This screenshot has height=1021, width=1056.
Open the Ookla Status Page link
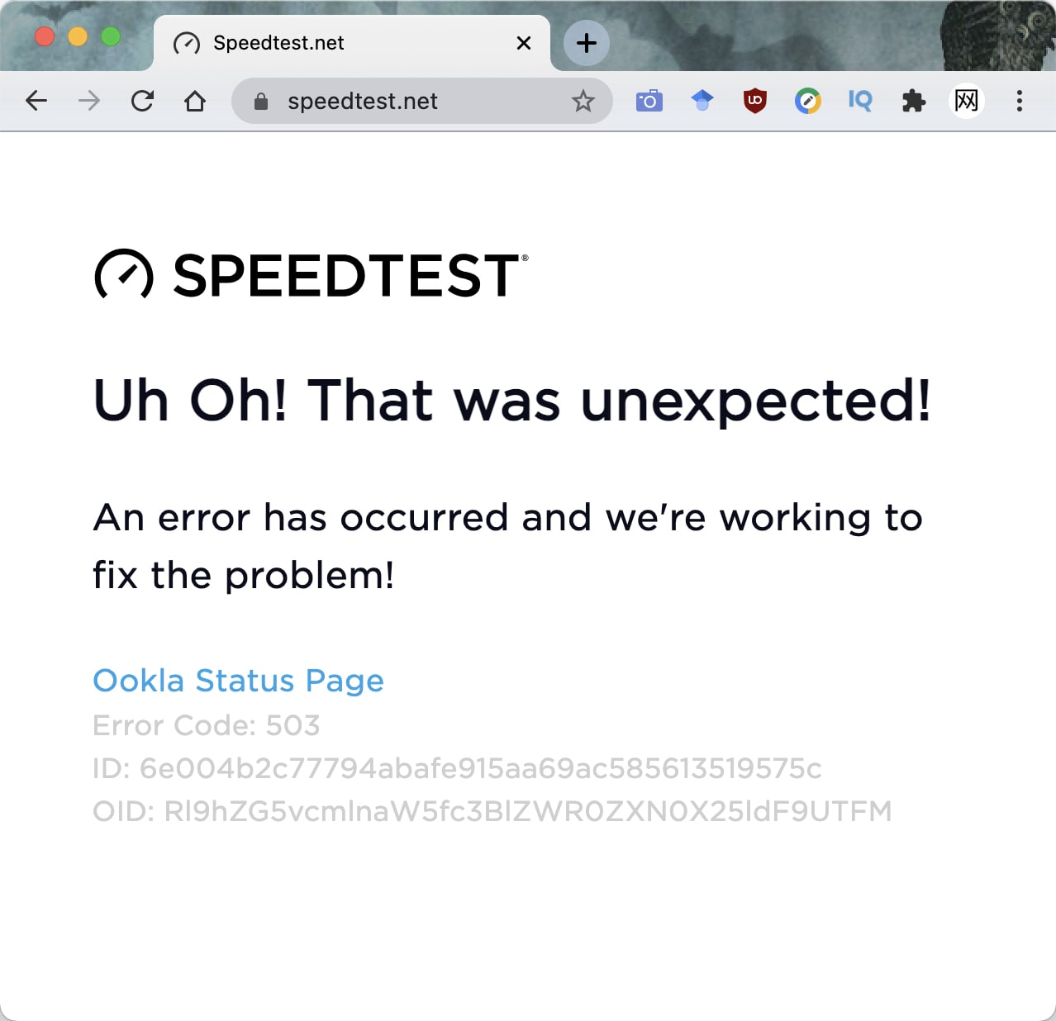[238, 681]
